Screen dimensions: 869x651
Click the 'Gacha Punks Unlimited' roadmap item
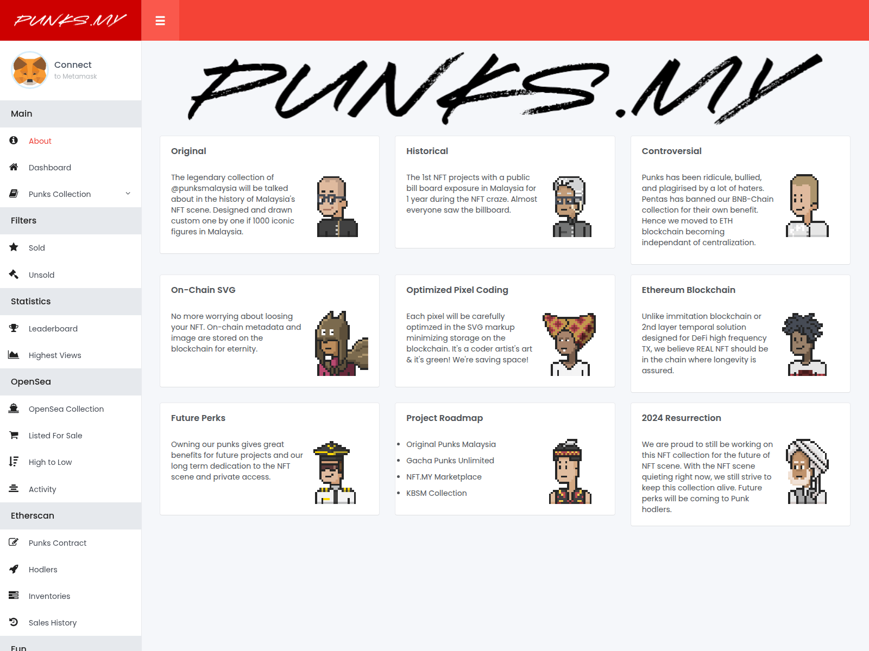click(450, 461)
